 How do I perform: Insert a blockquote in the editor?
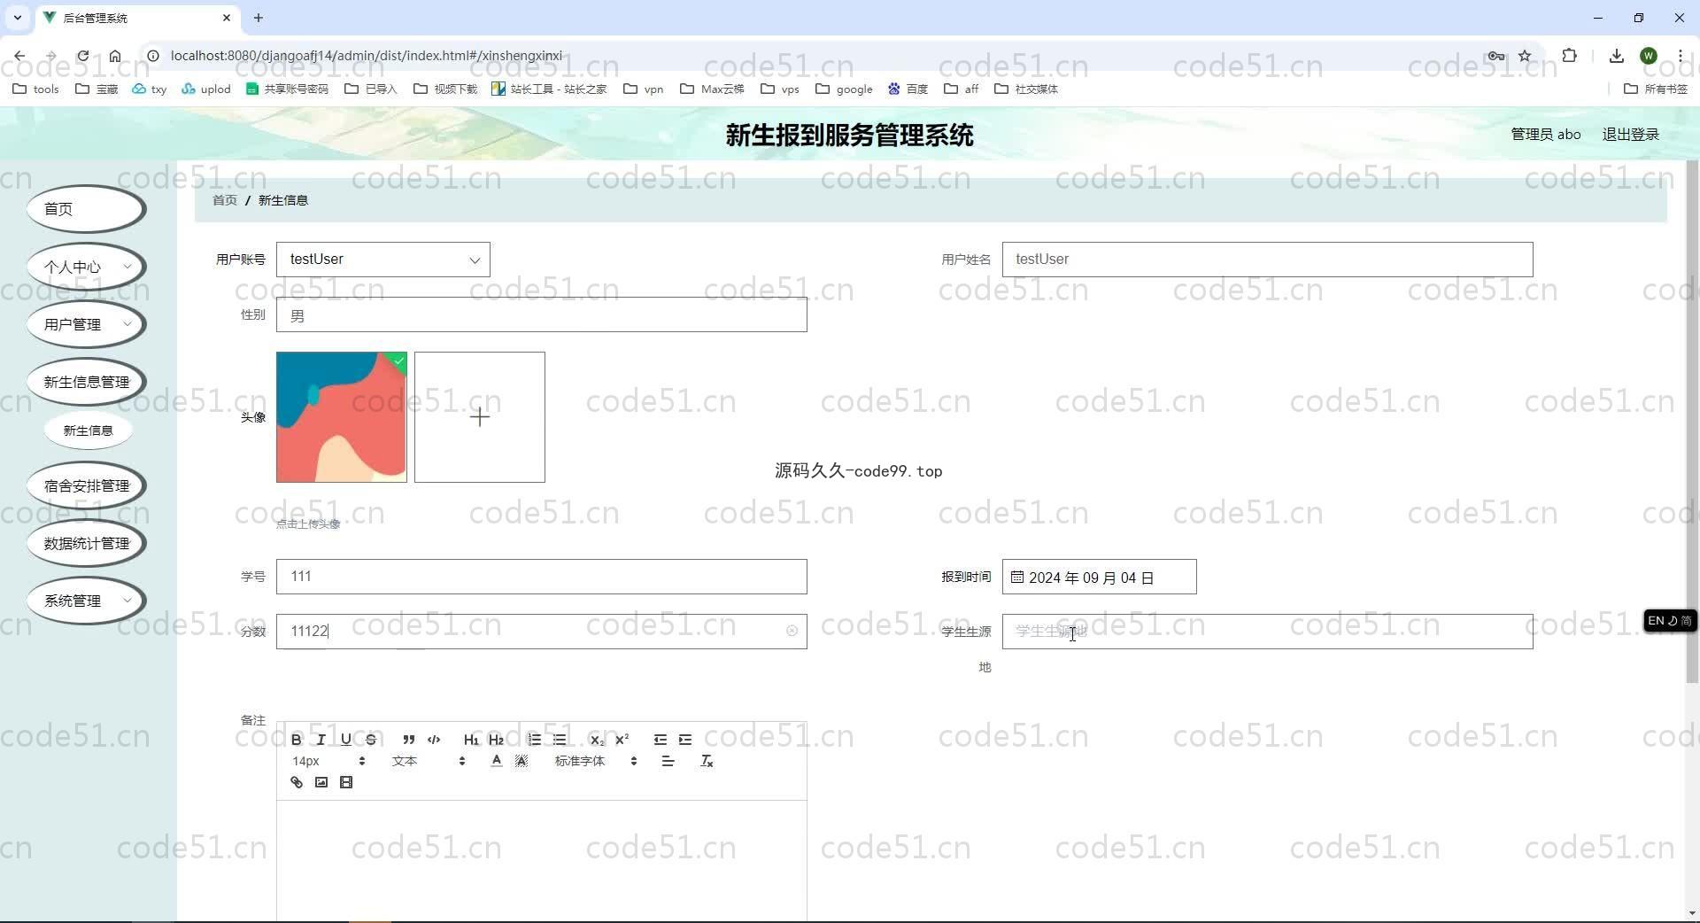click(408, 740)
